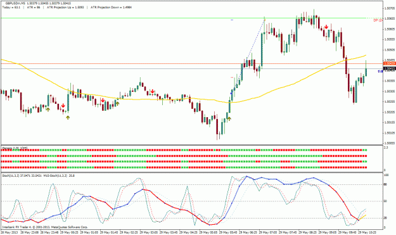Click the 1.50555 price axis label
Image resolution: width=396 pixels, height=235 pixels.
pos(389,39)
